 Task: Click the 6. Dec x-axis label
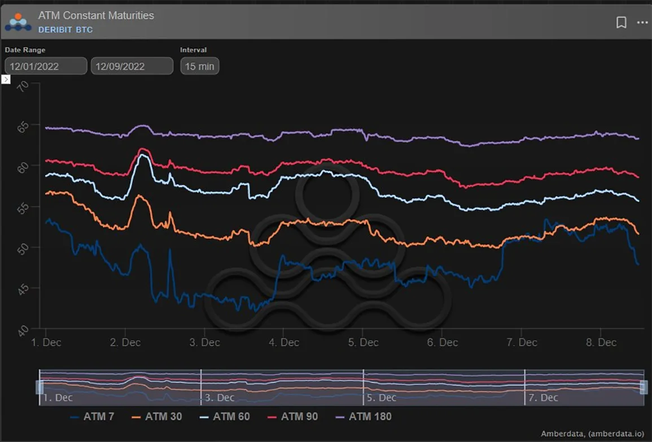tap(443, 343)
